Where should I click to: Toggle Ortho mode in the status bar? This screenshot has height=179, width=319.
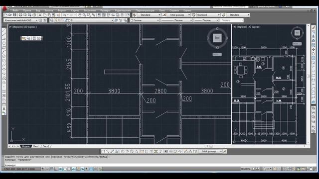tap(56, 169)
